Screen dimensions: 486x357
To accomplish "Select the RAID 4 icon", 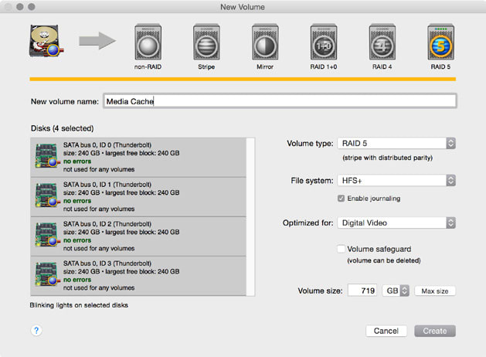I will click(383, 42).
